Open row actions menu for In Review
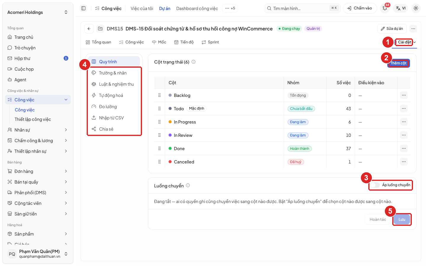The image size is (426, 266). pyautogui.click(x=404, y=135)
